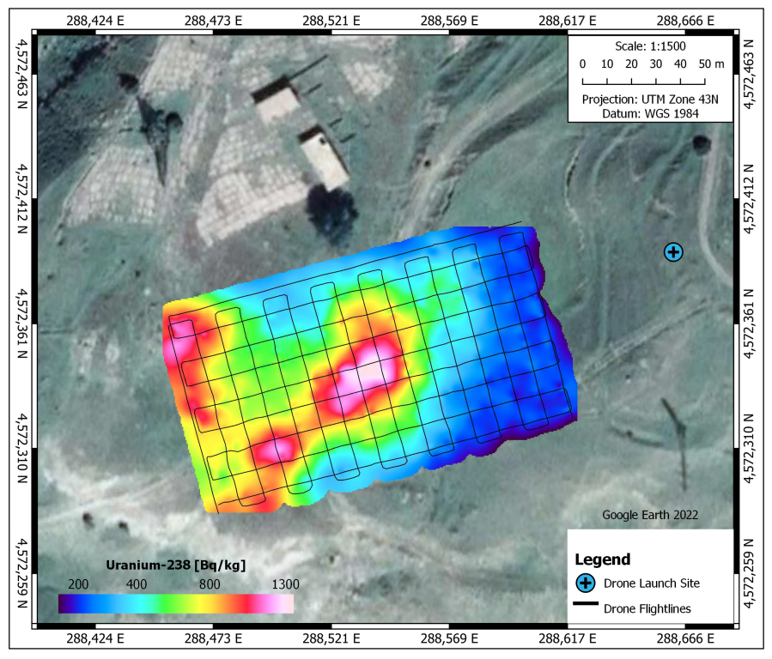Click the Drone Launch Site crosshair marker
Viewport: 772px width, 659px height.
click(673, 251)
